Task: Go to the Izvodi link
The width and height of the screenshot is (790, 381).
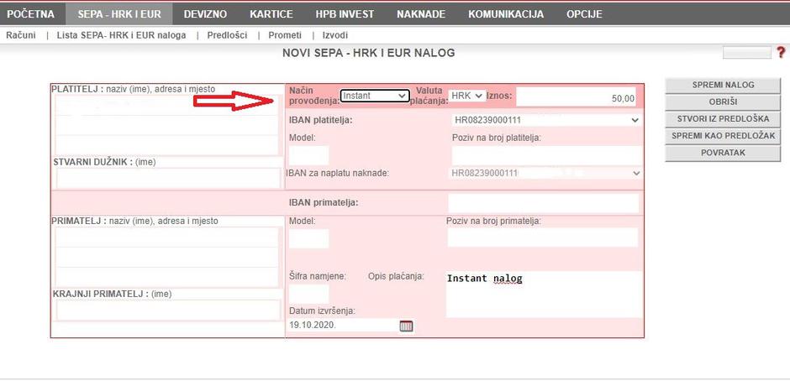Action: [x=334, y=35]
